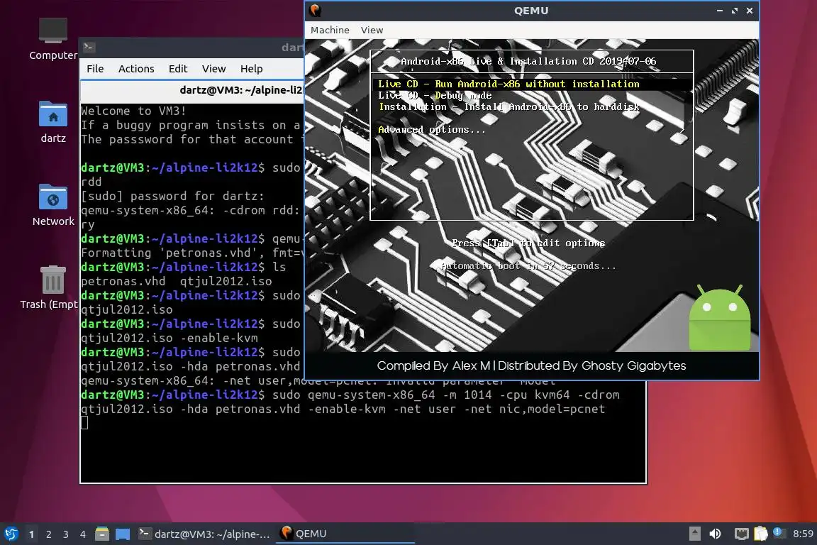Screen dimensions: 817x545
Task: Click 'Compiled By Alex M' footer text in QEMU
Action: [433, 366]
